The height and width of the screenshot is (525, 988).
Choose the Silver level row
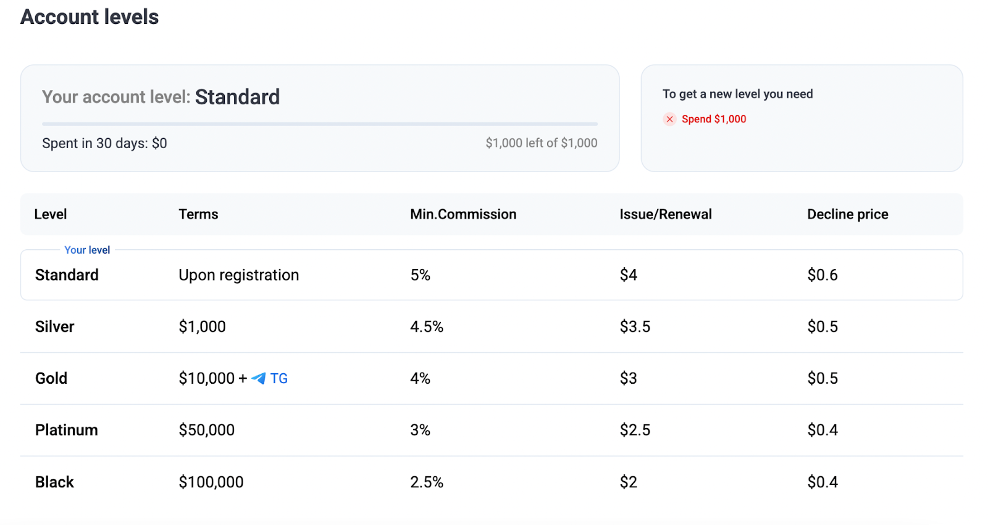[54, 326]
